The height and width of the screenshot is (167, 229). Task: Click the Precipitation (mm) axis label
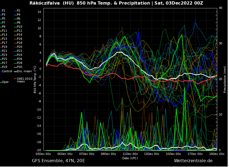(x=225, y=79)
